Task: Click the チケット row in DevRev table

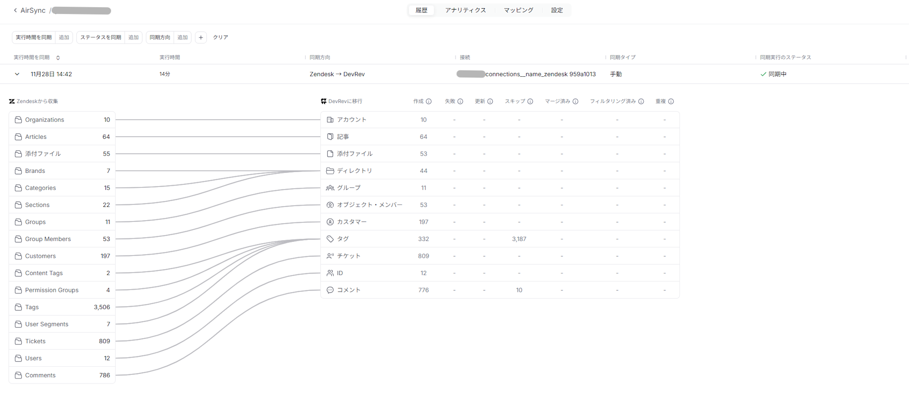Action: [x=500, y=256]
